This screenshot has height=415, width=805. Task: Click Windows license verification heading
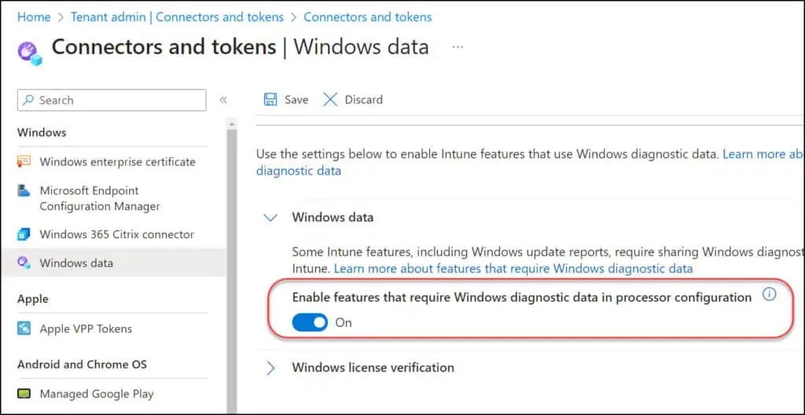click(x=373, y=368)
